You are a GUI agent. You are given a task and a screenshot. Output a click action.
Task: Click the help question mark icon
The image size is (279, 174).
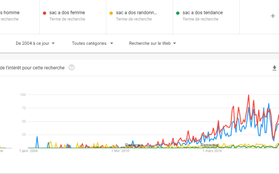tap(71, 67)
